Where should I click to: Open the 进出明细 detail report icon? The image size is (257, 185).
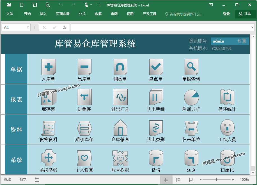[156, 97]
